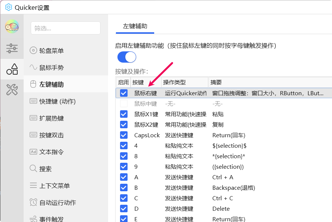This screenshot has height=222, width=332.
Task: Enable the 鼠标中键 row checkbox
Action: click(124, 103)
